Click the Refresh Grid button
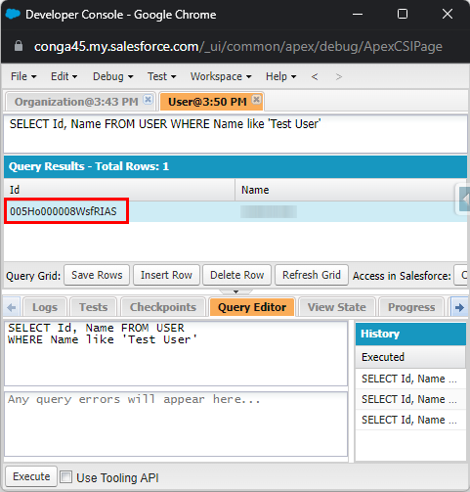Viewport: 470px width, 492px height. [312, 275]
